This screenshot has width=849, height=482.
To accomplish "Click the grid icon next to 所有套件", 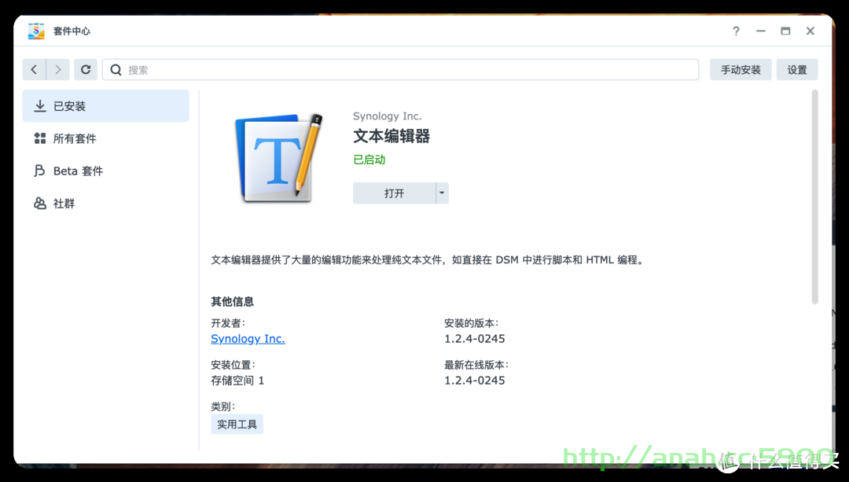I will [x=40, y=138].
